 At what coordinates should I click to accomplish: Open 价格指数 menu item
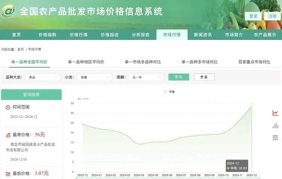[47, 35]
